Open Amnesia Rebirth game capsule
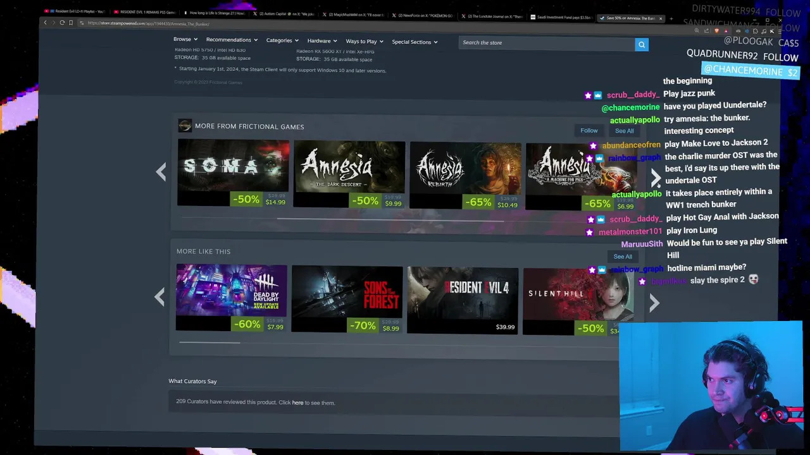Image resolution: width=810 pixels, height=455 pixels. click(x=465, y=175)
